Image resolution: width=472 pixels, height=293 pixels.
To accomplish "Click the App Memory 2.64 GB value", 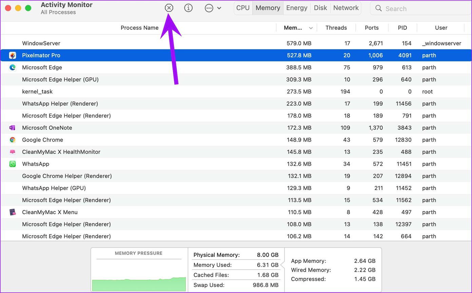I will [365, 261].
